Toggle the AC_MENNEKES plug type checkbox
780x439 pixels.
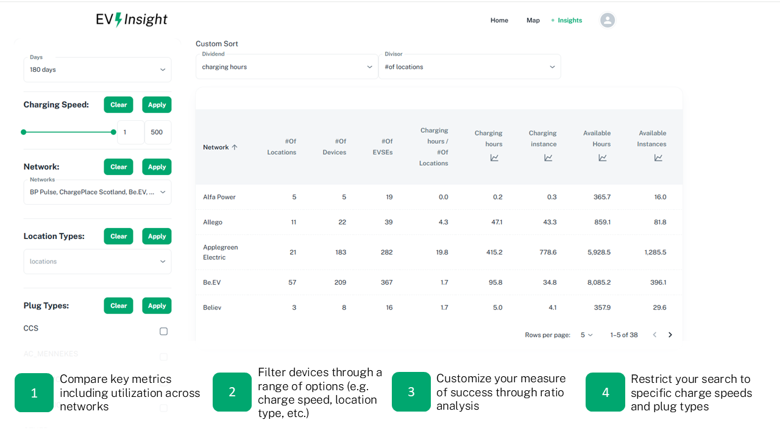(x=163, y=357)
